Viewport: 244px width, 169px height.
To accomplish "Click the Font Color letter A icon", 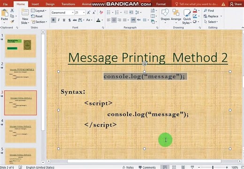I will (98, 20).
